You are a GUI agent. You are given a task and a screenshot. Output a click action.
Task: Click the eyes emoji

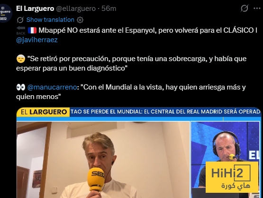point(21,87)
